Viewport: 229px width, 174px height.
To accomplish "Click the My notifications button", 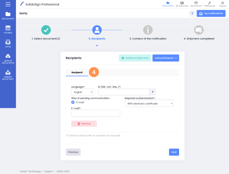I will coord(211,13).
